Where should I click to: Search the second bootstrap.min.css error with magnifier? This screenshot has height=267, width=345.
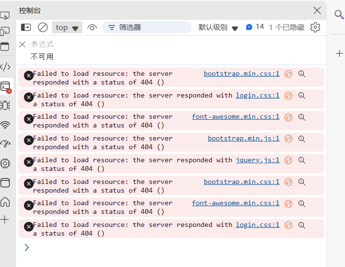pyautogui.click(x=301, y=182)
